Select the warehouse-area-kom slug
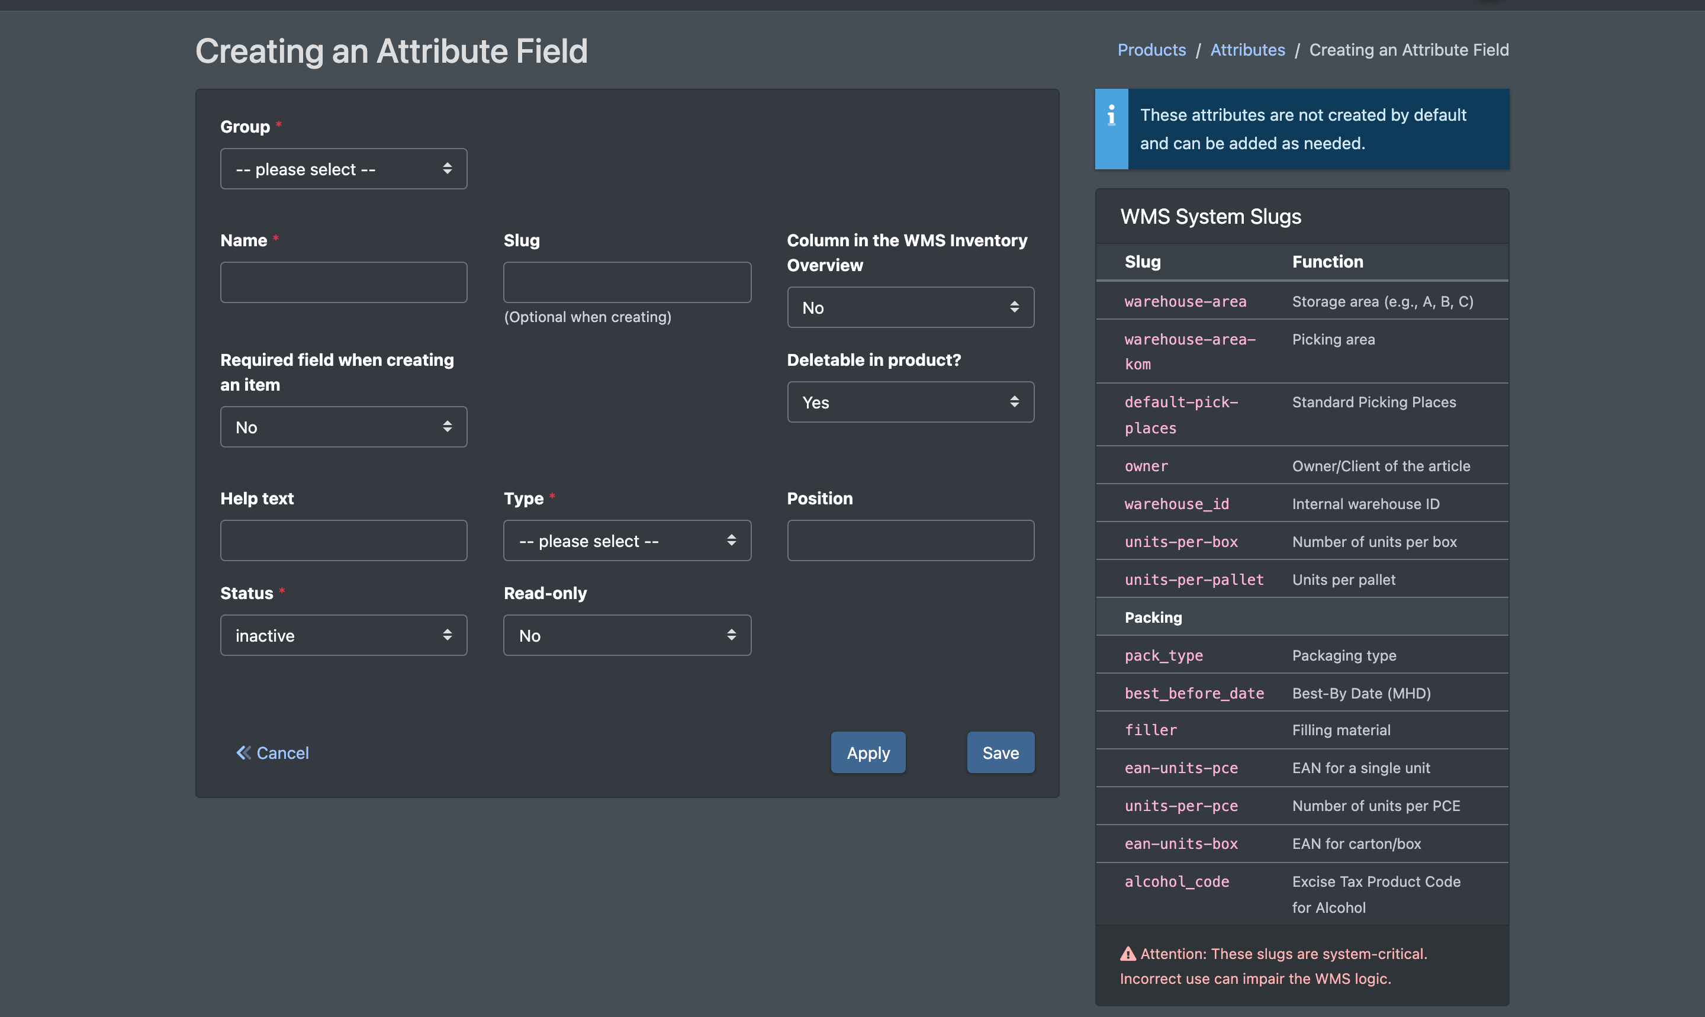 pyautogui.click(x=1190, y=352)
